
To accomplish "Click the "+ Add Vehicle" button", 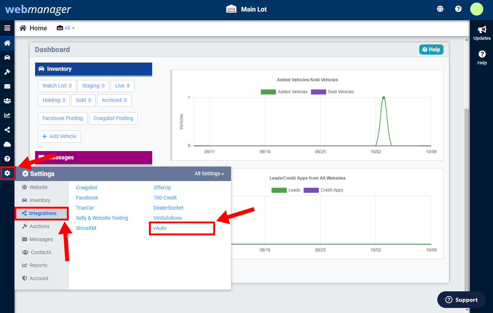I will [59, 136].
